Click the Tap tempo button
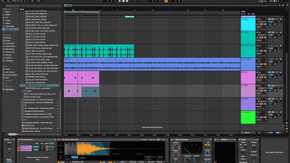Screen dimensions: 290x163 click(9, 1)
